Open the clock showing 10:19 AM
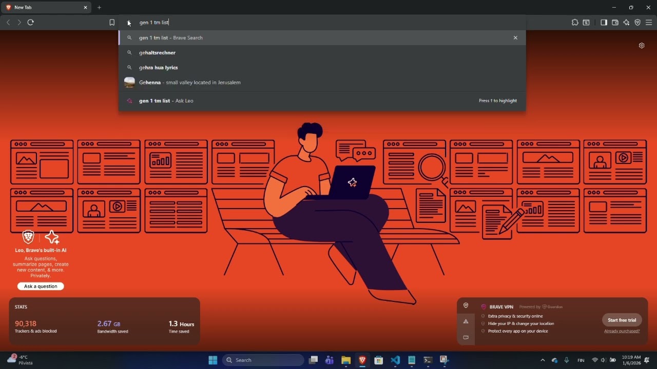 pyautogui.click(x=631, y=360)
